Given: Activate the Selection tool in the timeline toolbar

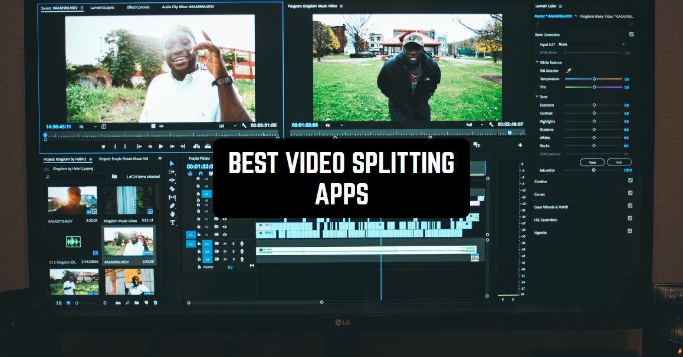Looking at the screenshot, I should point(172,164).
